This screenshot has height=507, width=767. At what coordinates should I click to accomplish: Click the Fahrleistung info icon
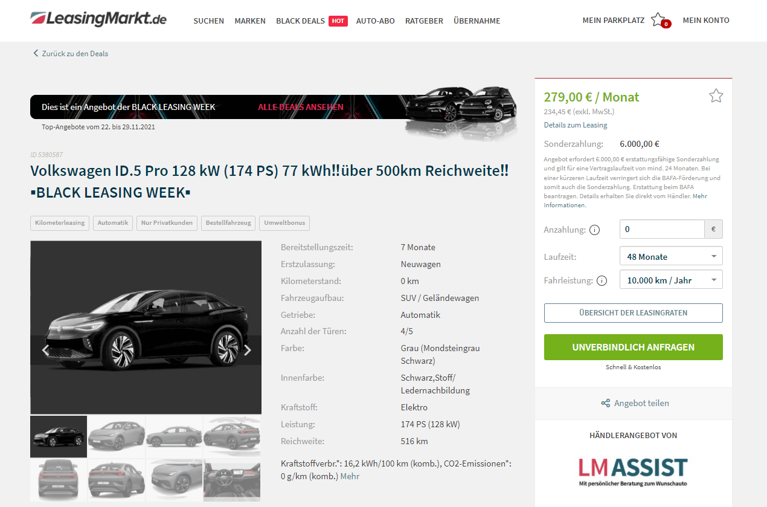tap(602, 280)
